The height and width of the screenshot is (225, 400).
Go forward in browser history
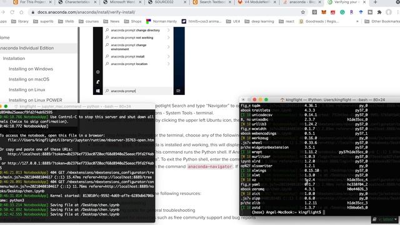click(3, 12)
